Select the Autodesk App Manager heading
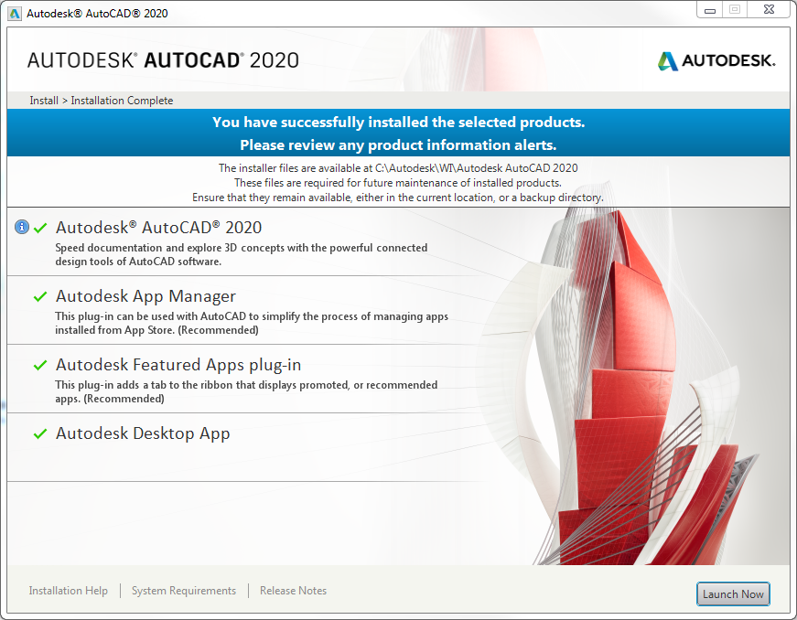 [145, 296]
